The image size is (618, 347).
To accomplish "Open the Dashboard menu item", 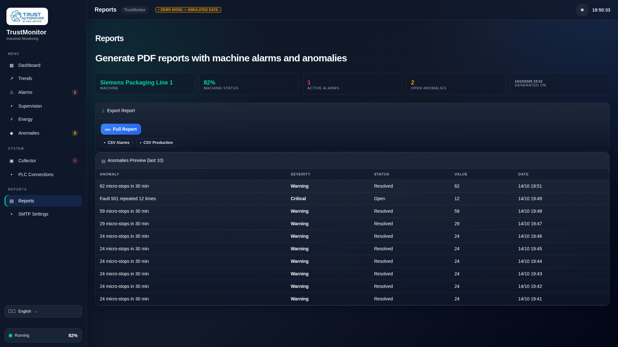I will 43,65.
